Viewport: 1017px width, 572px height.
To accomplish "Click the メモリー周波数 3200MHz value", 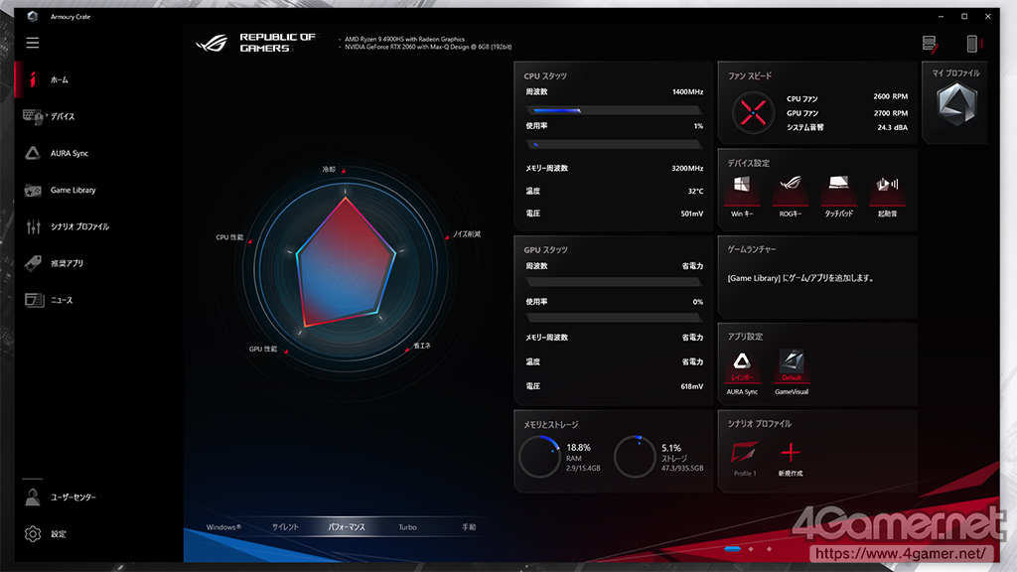I will (687, 168).
